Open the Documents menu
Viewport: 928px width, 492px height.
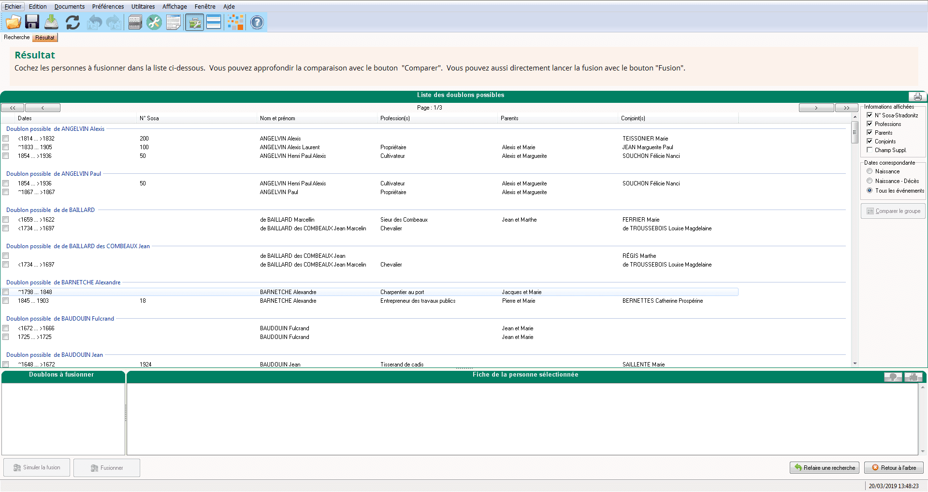(x=70, y=7)
